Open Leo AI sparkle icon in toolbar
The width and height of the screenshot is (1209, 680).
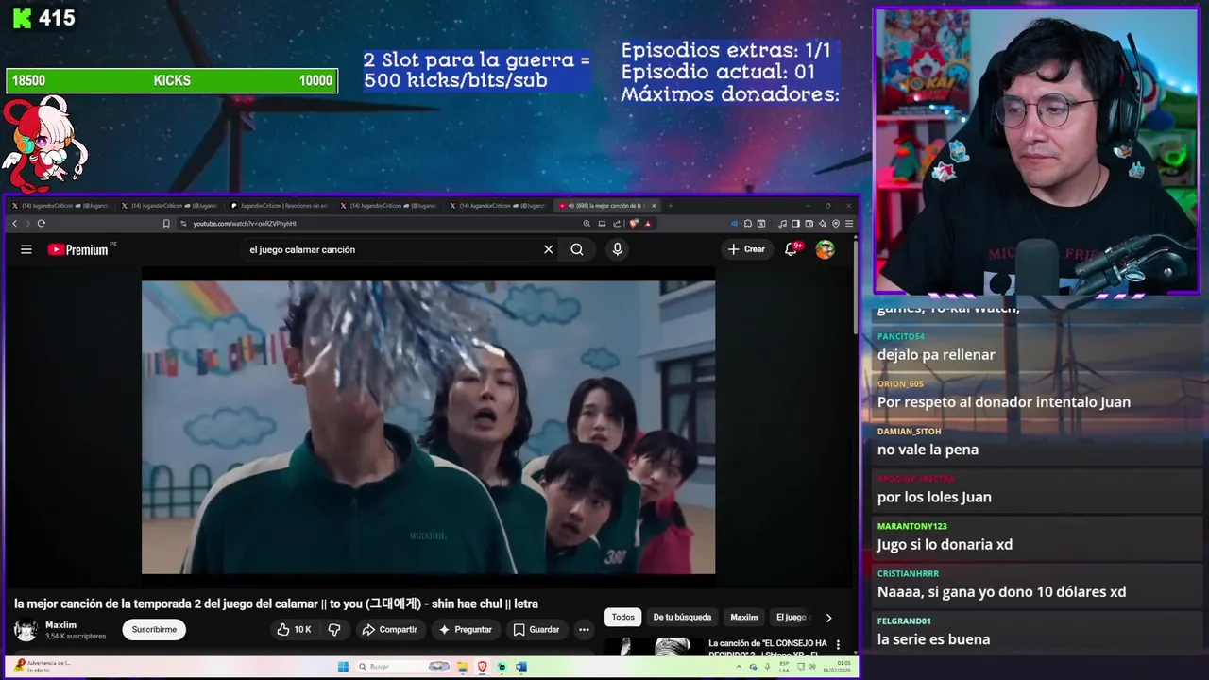tap(823, 224)
